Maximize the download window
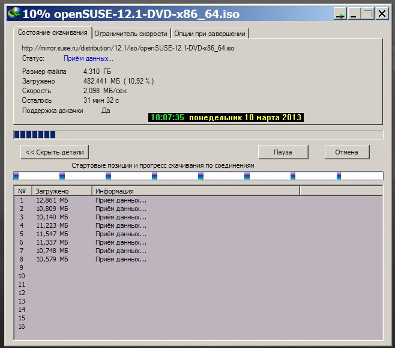Viewport: 395px width, 348px height. (367, 13)
